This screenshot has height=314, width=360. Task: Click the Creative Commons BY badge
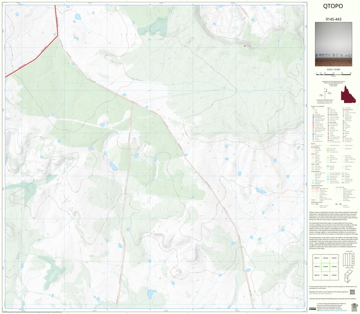coord(313,308)
